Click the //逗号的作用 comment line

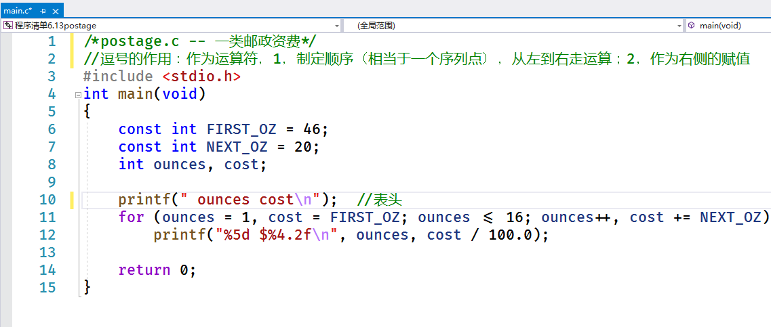coord(416,59)
